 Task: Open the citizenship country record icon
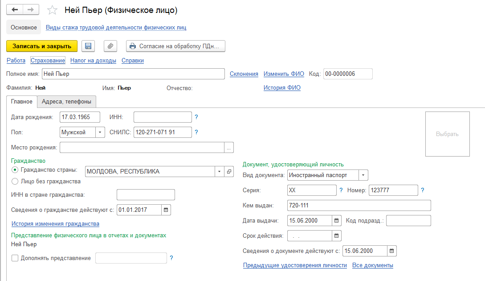point(229,171)
